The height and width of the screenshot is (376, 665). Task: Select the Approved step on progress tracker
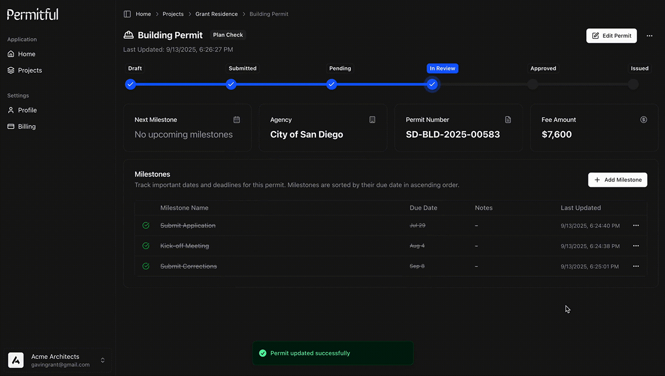point(533,84)
